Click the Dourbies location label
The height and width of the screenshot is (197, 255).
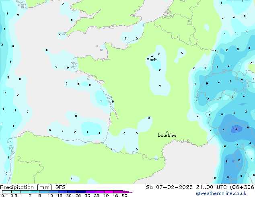pos(167,135)
